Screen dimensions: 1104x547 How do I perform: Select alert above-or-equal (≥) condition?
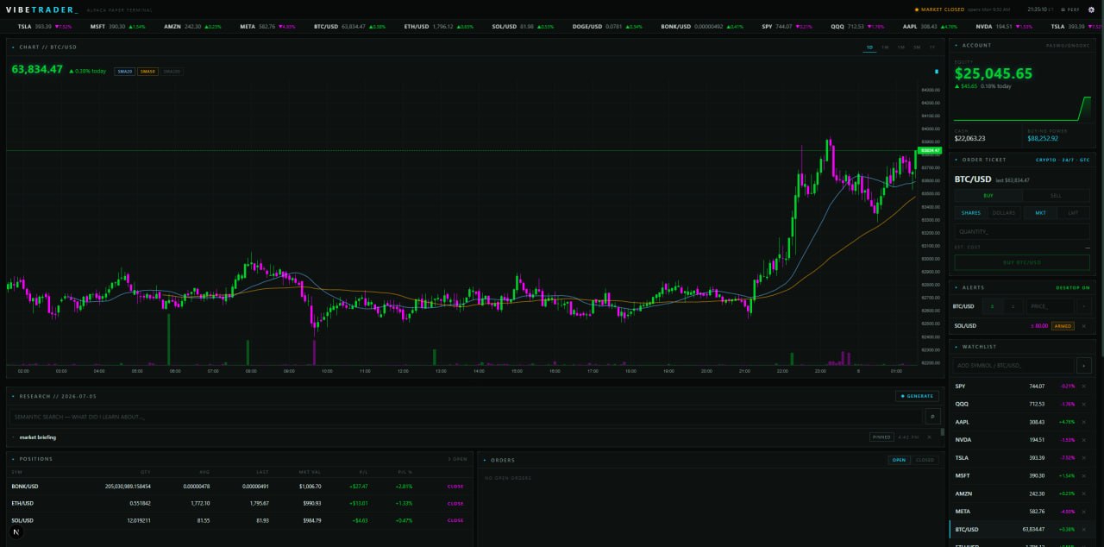pos(993,306)
